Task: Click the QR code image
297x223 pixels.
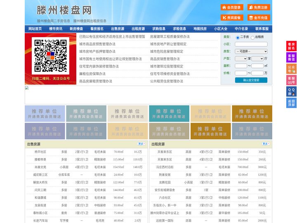Action: click(x=50, y=56)
